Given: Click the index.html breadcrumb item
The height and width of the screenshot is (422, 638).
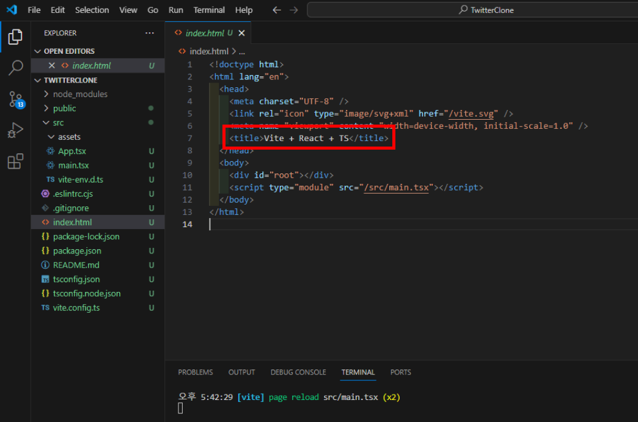Looking at the screenshot, I should tap(207, 51).
